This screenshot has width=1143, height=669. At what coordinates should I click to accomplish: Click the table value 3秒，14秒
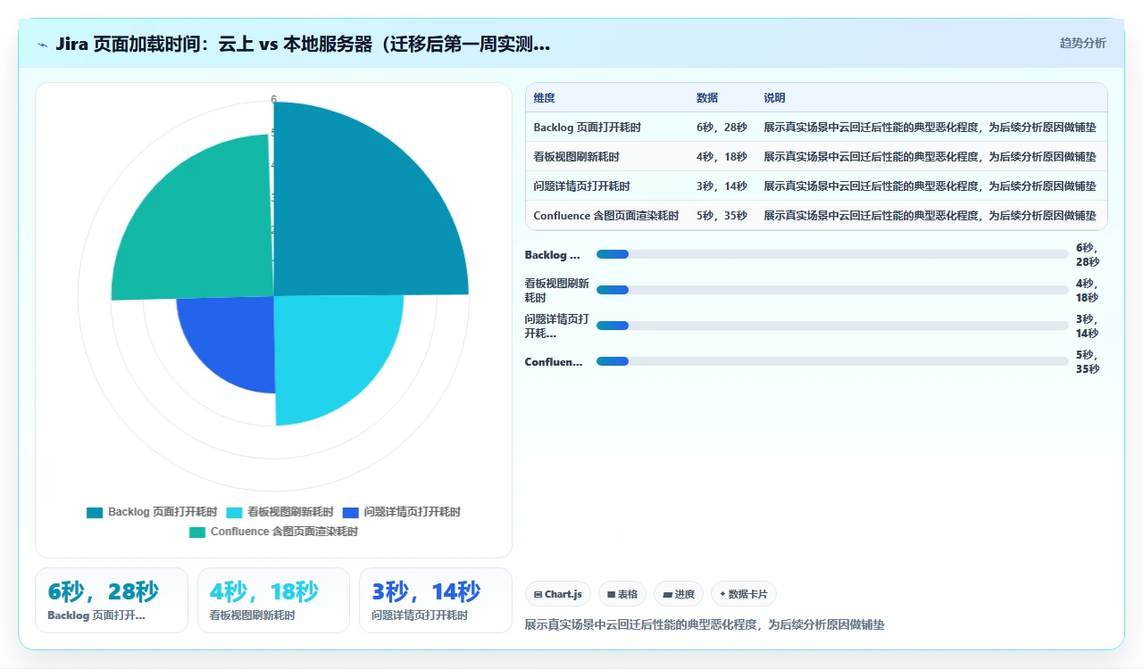pos(722,186)
